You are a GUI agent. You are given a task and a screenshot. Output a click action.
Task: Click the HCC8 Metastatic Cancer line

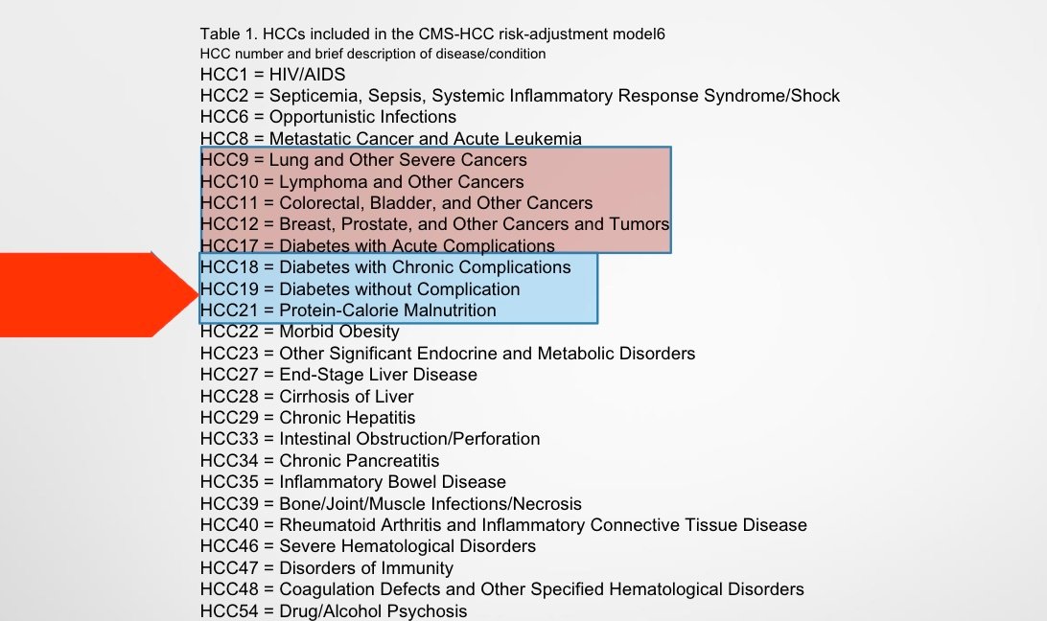[x=390, y=139]
